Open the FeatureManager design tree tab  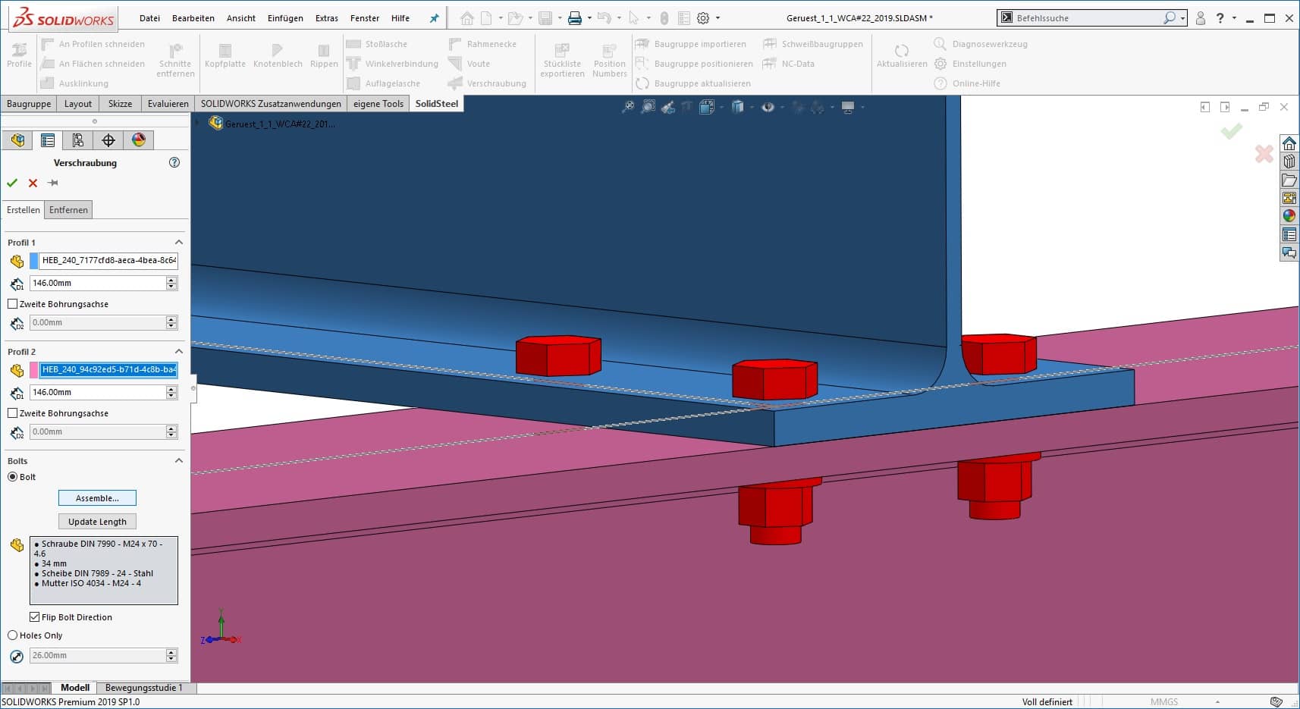click(x=17, y=140)
